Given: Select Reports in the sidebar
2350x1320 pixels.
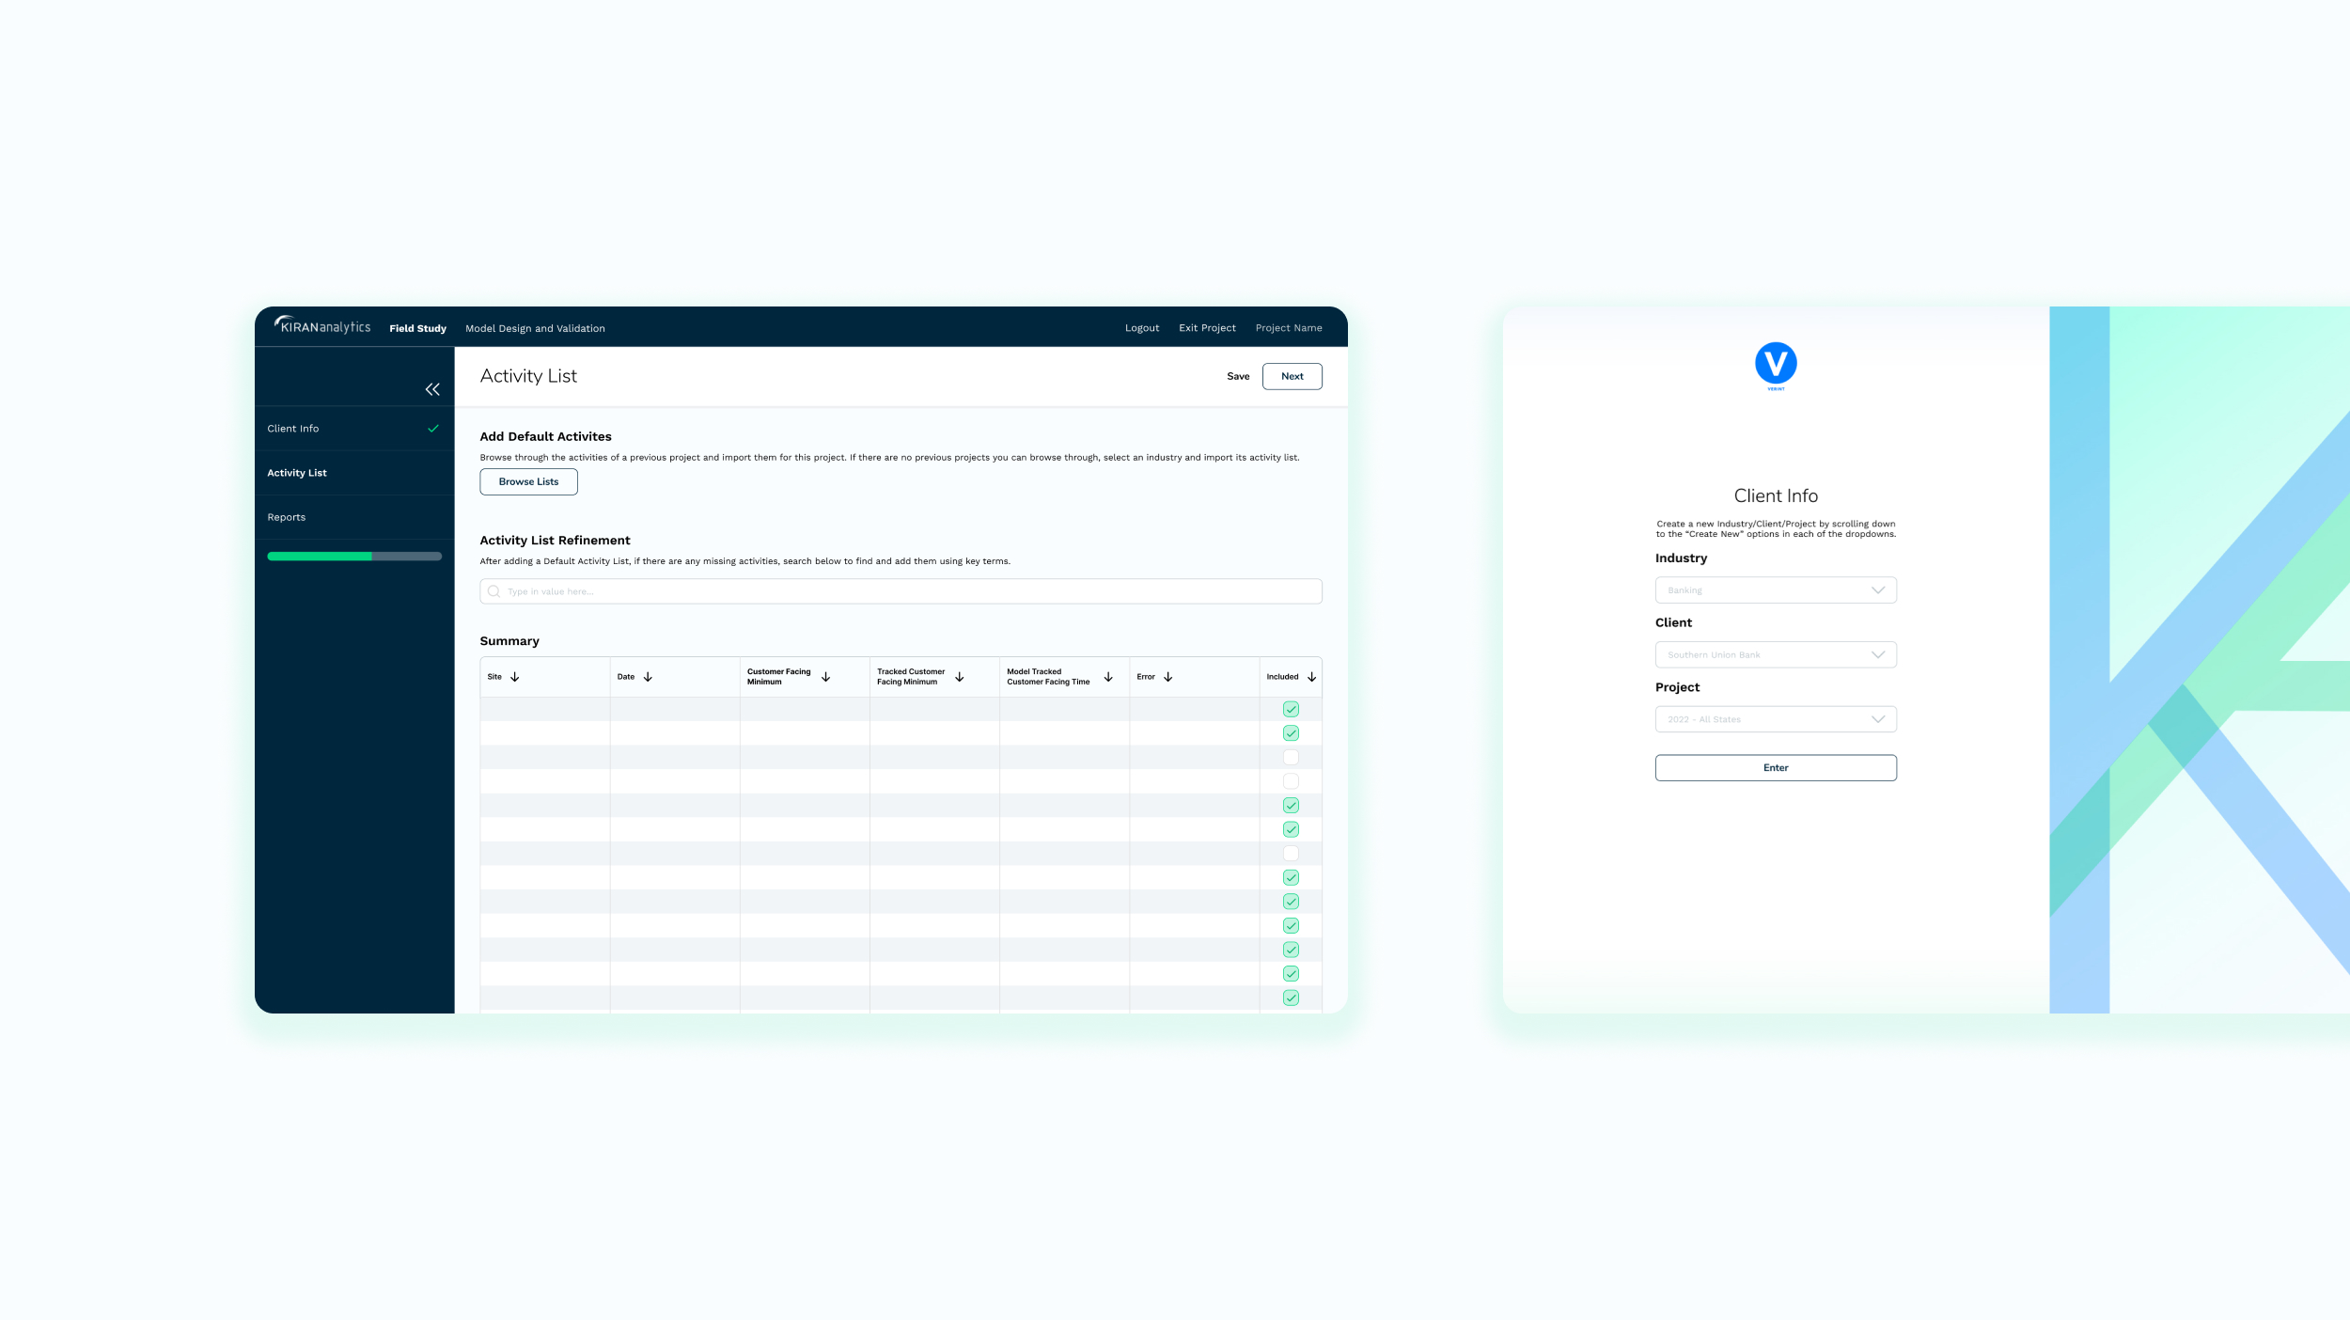Looking at the screenshot, I should tap(287, 517).
